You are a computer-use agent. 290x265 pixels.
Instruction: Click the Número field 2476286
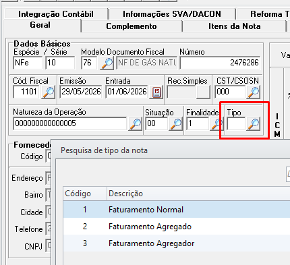(220, 63)
